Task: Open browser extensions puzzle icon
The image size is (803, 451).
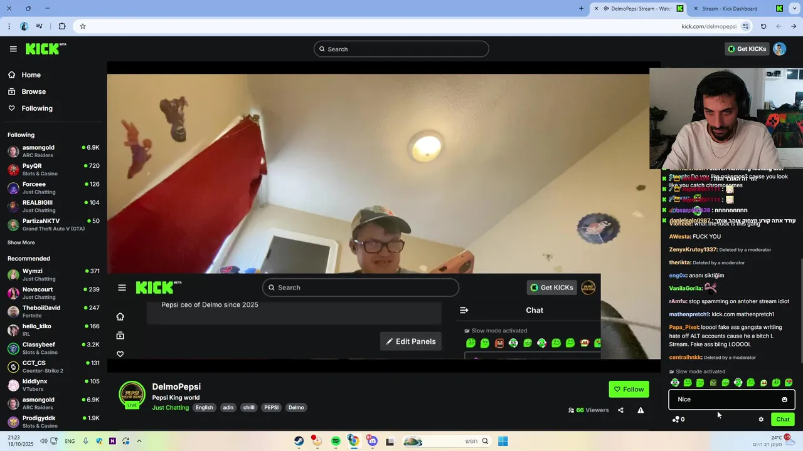Action: click(x=61, y=26)
